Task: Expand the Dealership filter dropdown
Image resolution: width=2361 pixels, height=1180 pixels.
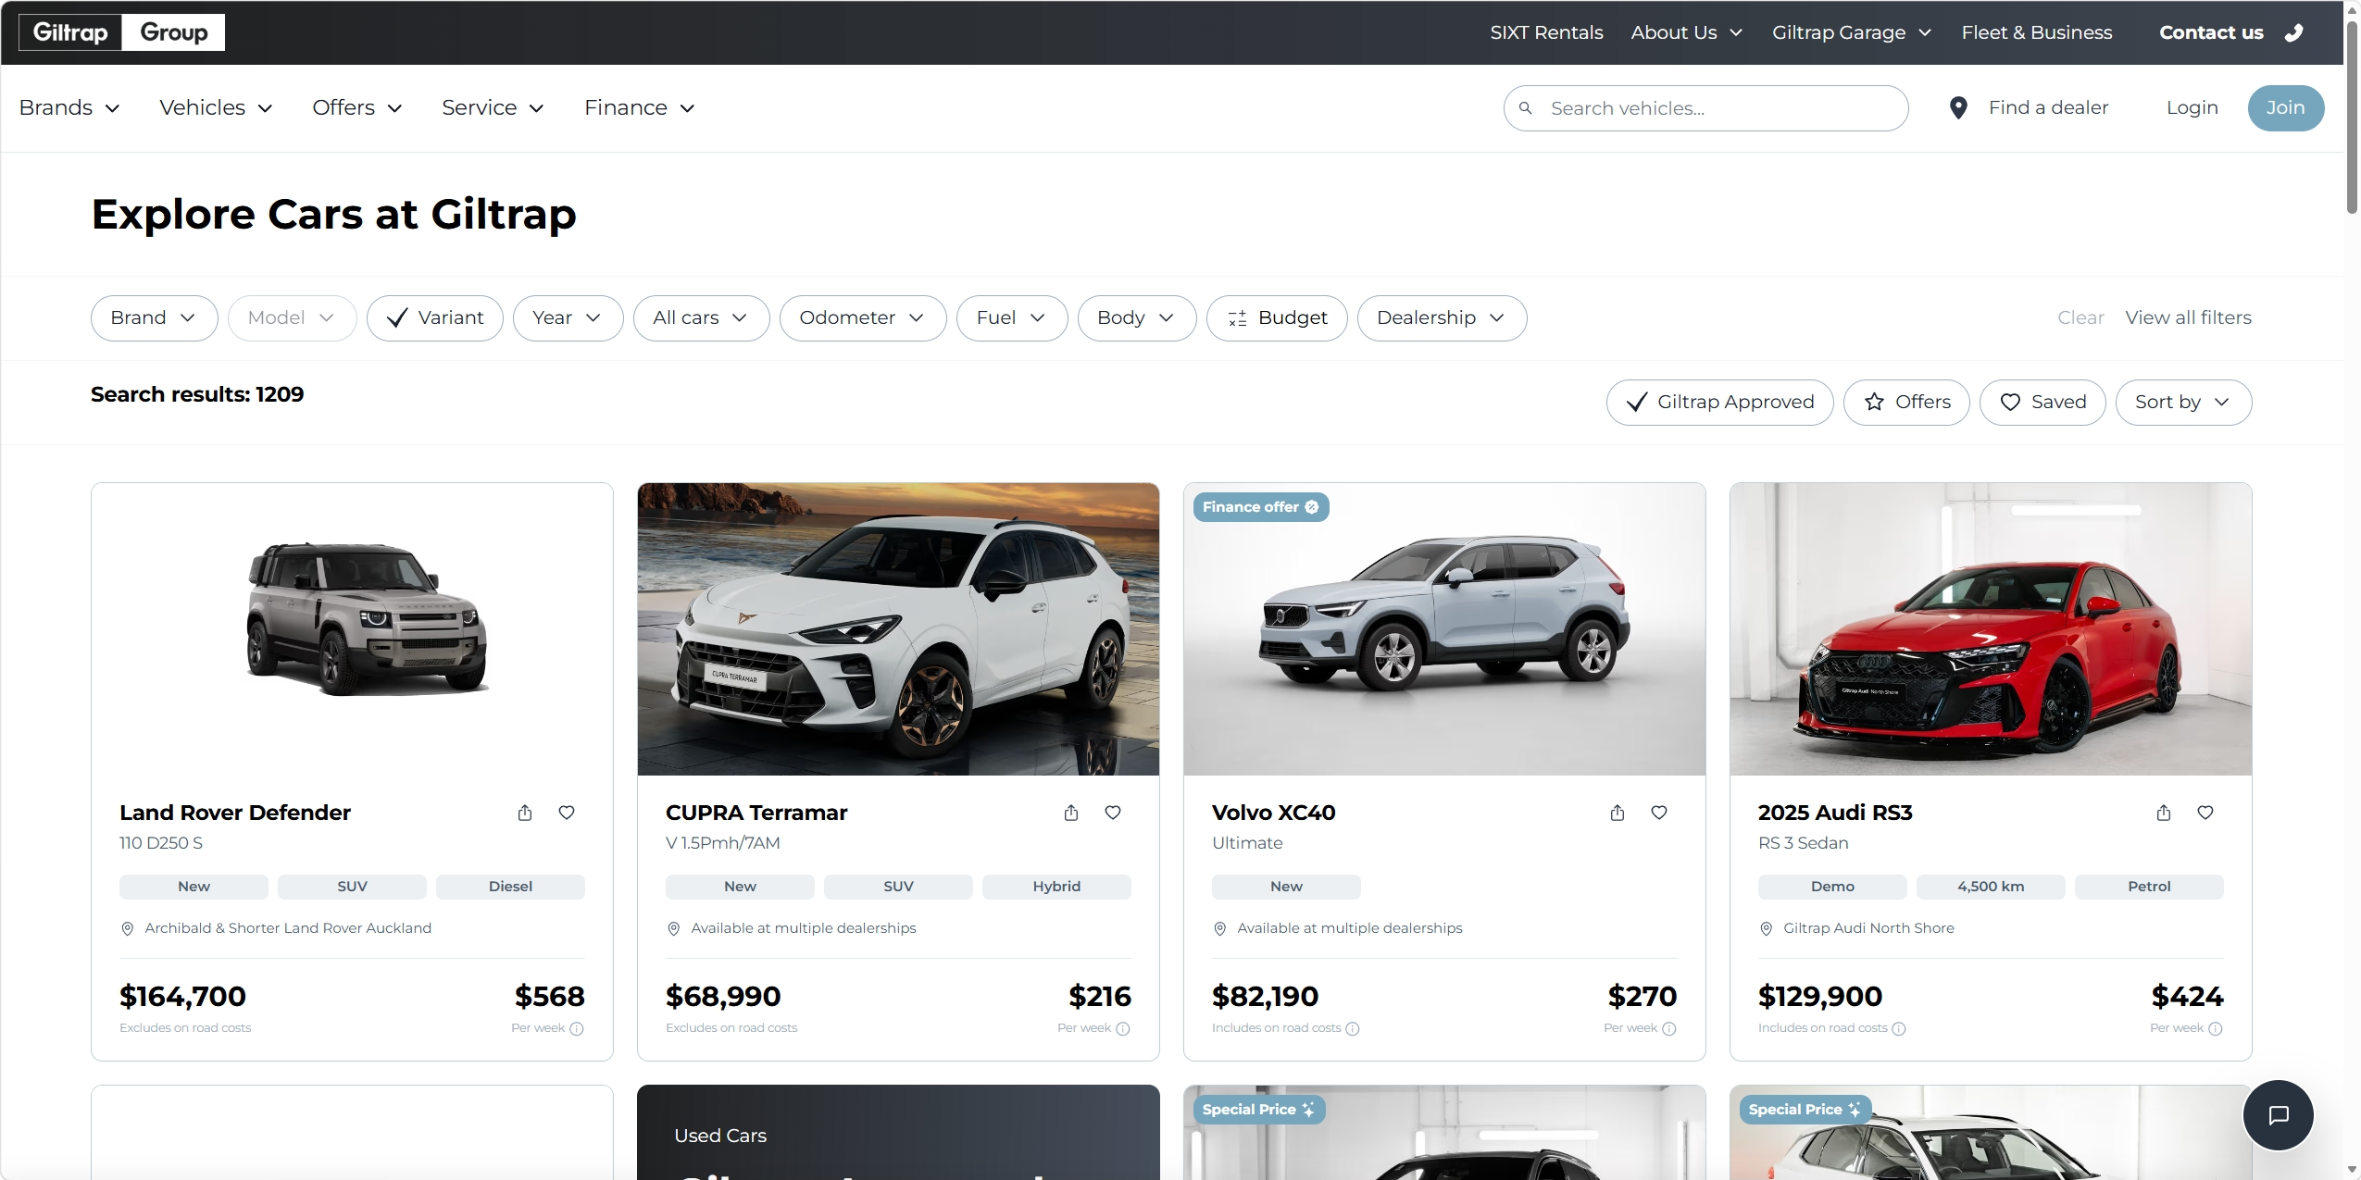Action: coord(1443,318)
